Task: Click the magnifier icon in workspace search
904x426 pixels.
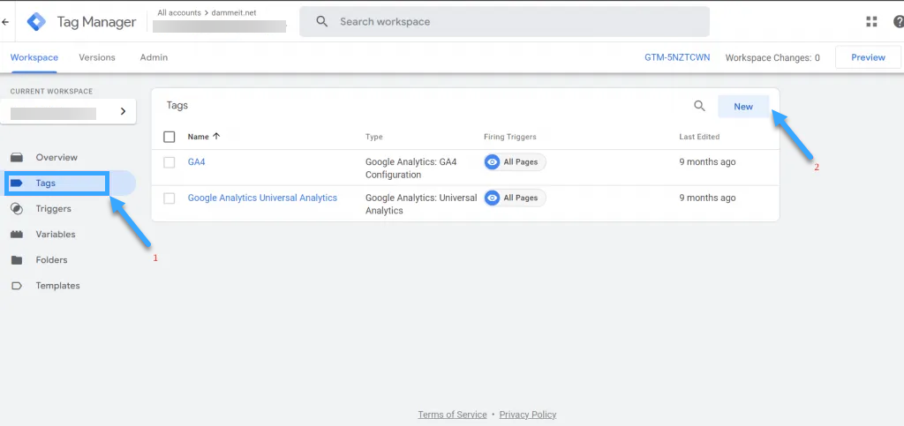Action: [322, 22]
